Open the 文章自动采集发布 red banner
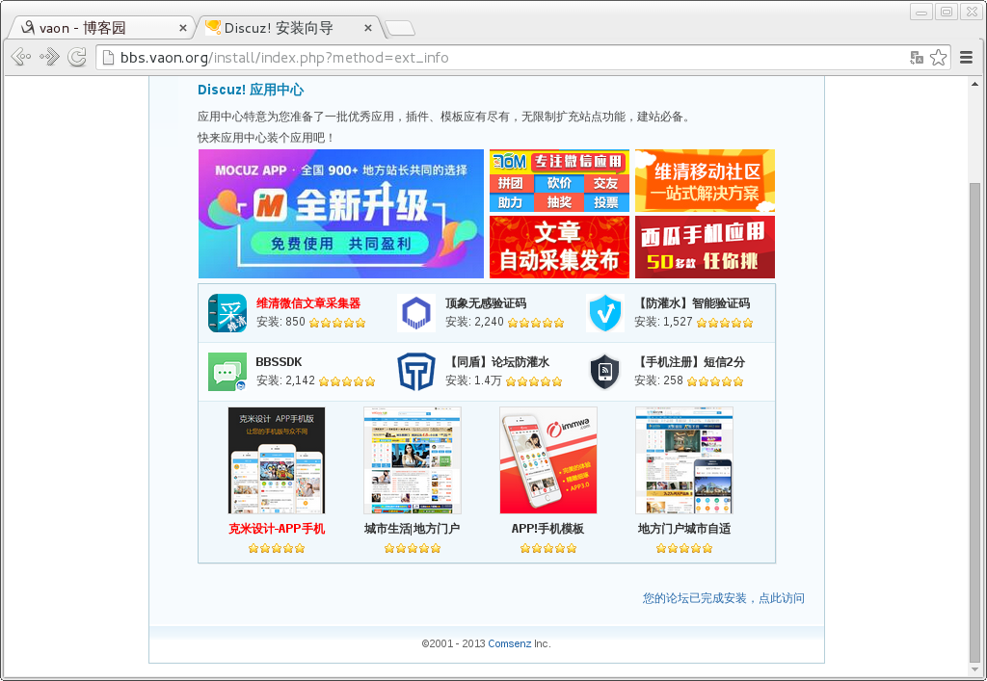This screenshot has height=681, width=987. (560, 248)
